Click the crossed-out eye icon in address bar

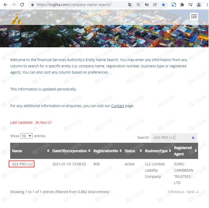coord(147,5)
